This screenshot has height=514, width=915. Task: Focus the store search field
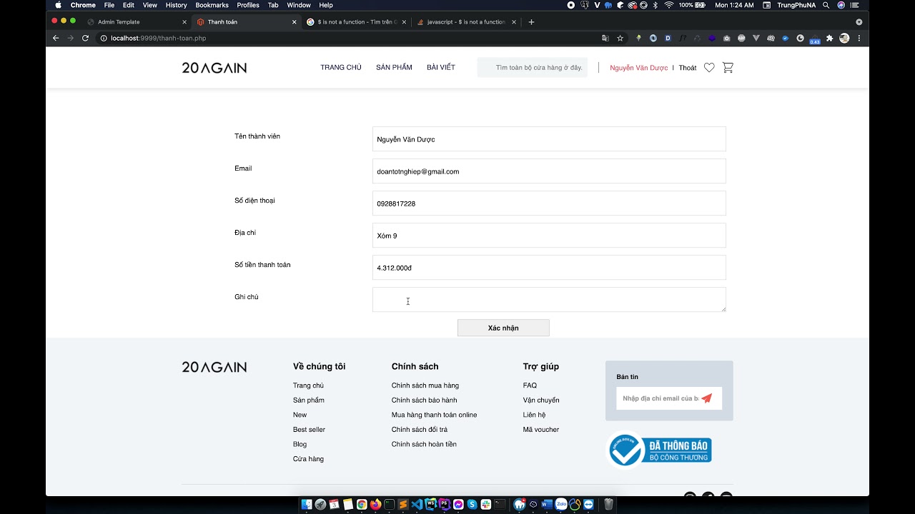[x=533, y=68]
